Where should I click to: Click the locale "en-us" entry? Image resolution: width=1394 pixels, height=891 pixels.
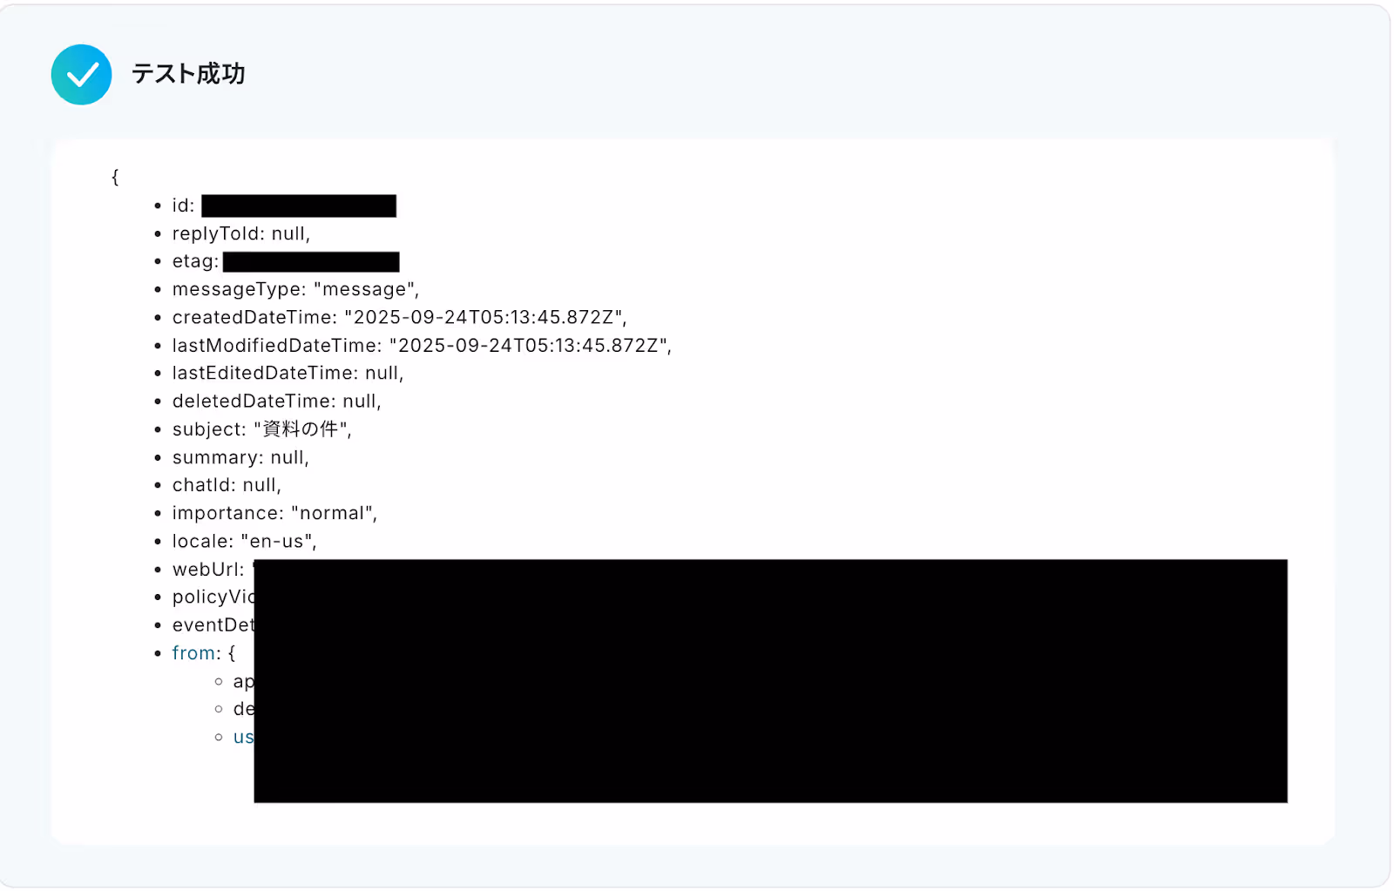click(244, 541)
